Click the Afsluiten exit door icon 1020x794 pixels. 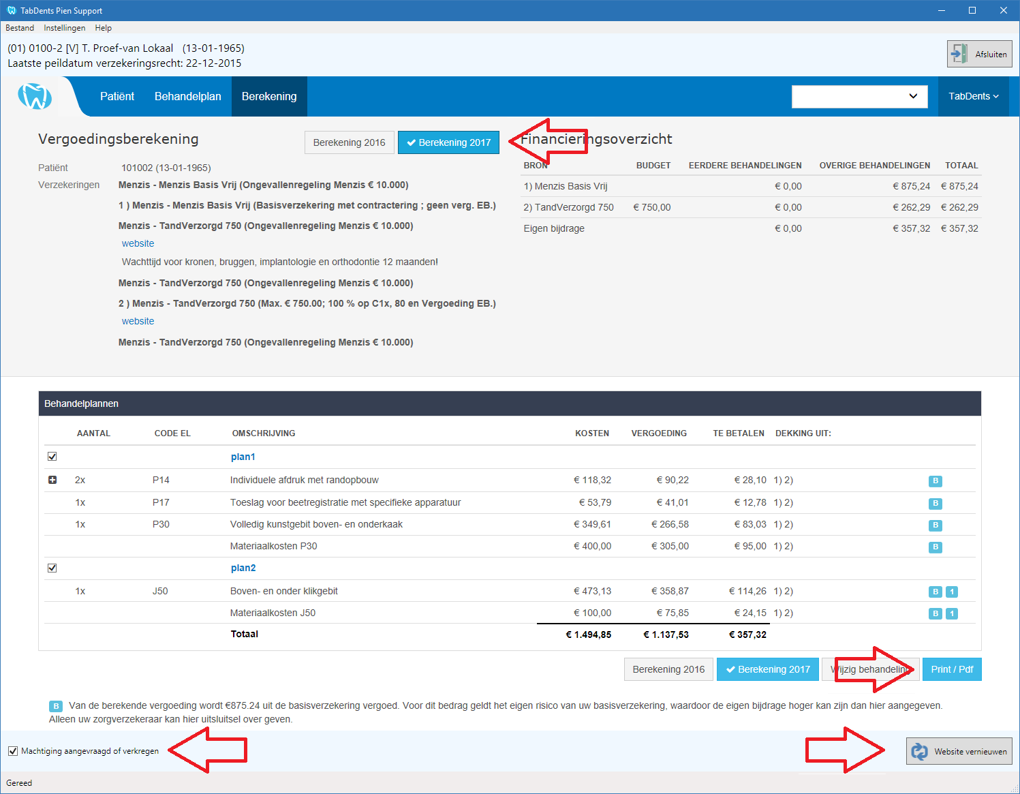click(x=960, y=54)
